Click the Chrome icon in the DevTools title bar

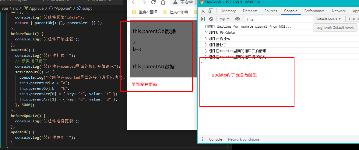(202, 2)
